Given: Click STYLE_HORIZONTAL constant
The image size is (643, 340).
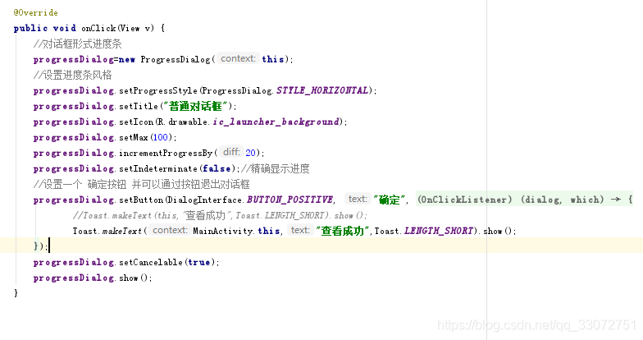Looking at the screenshot, I should 322,90.
